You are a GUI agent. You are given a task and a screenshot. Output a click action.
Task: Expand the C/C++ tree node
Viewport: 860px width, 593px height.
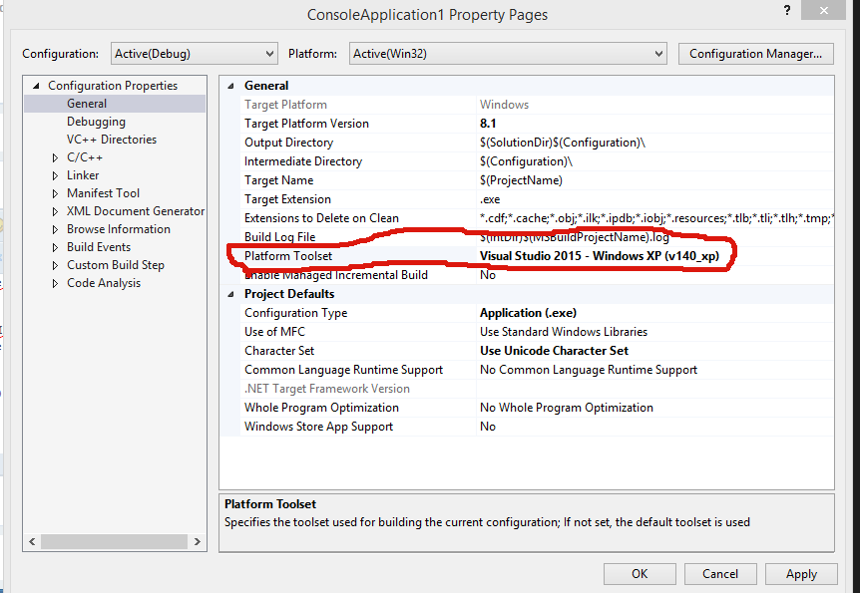[x=56, y=157]
